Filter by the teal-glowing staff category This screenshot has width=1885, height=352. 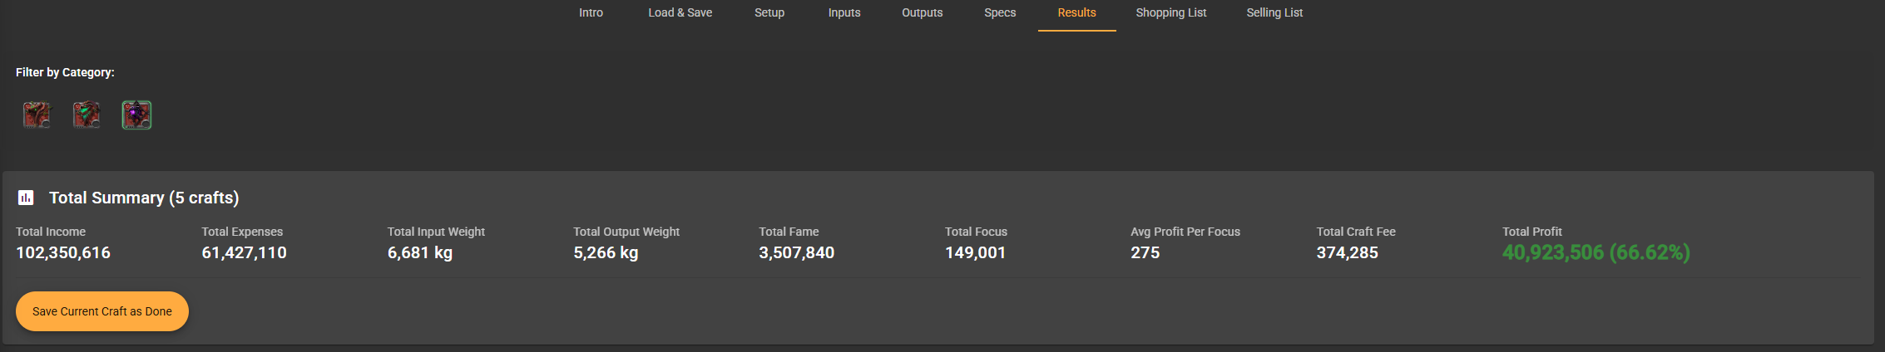point(87,115)
